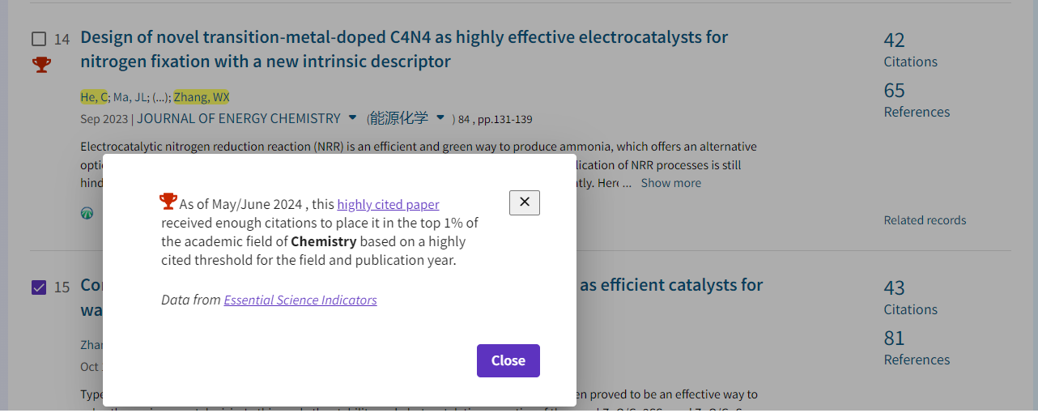1038x413 pixels.
Task: Dismiss the popup with the X icon
Action: pyautogui.click(x=525, y=202)
